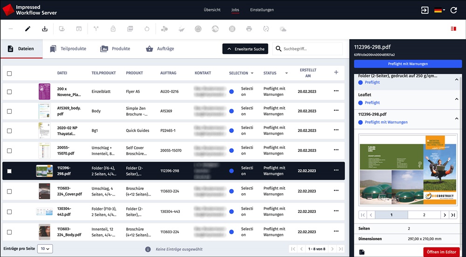The image size is (466, 257).
Task: Check the box for 2020-02 NP Thayatal row
Action: point(9,131)
